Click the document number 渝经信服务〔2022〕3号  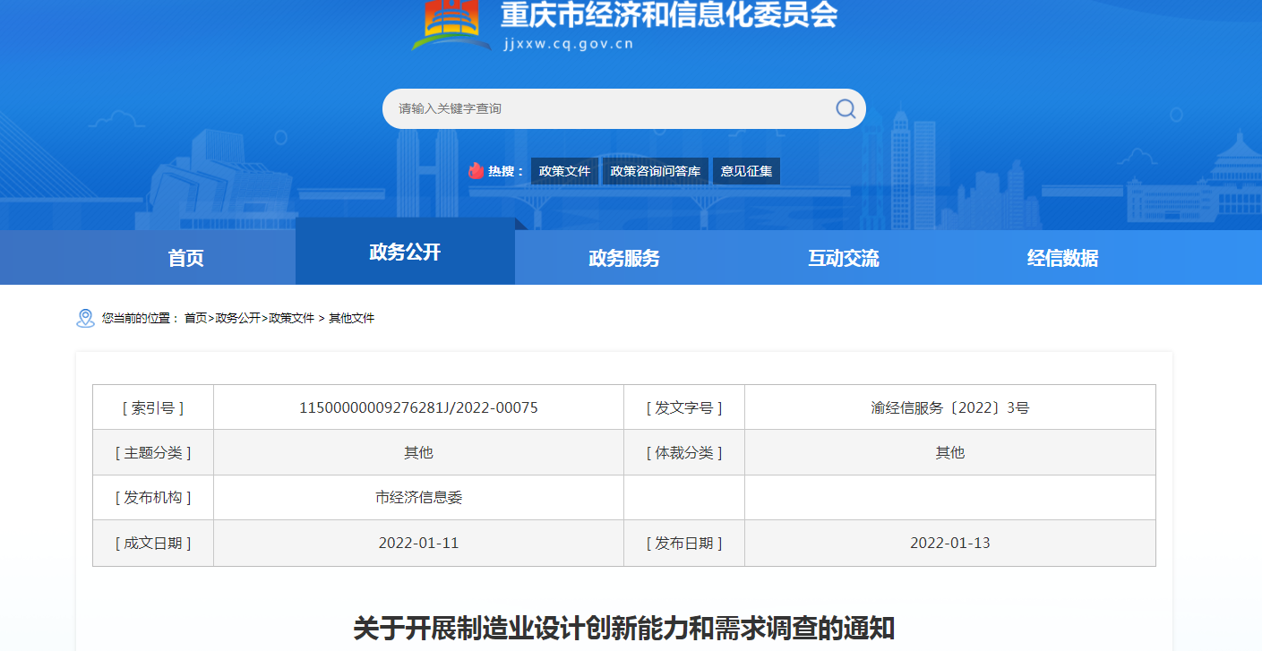point(949,407)
